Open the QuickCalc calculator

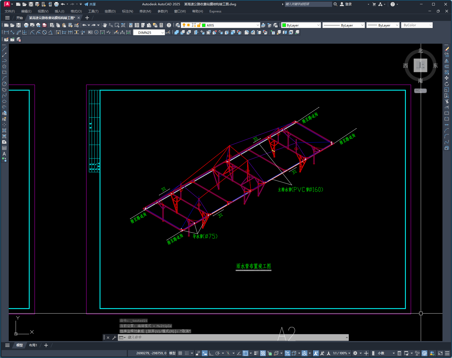pos(161,25)
